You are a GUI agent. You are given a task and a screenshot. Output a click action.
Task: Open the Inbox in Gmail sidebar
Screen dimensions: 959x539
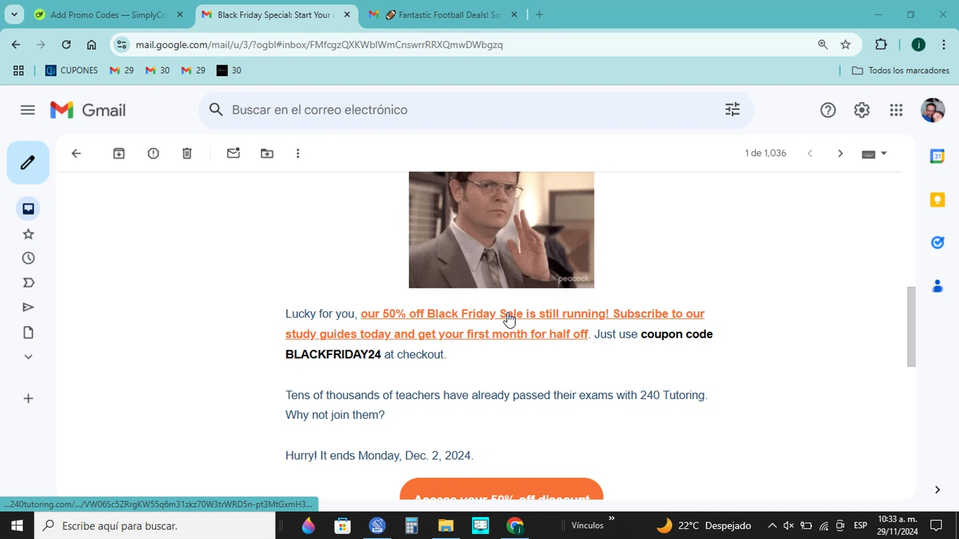coord(28,209)
